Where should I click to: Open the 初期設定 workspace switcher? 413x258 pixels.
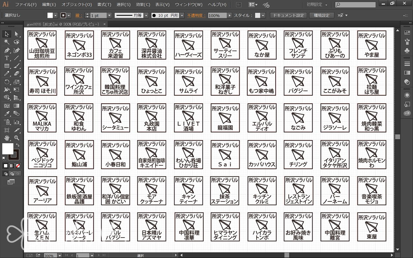tap(317, 5)
